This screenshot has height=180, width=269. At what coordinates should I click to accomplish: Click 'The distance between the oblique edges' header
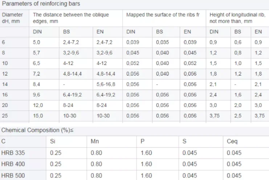click(x=76, y=18)
